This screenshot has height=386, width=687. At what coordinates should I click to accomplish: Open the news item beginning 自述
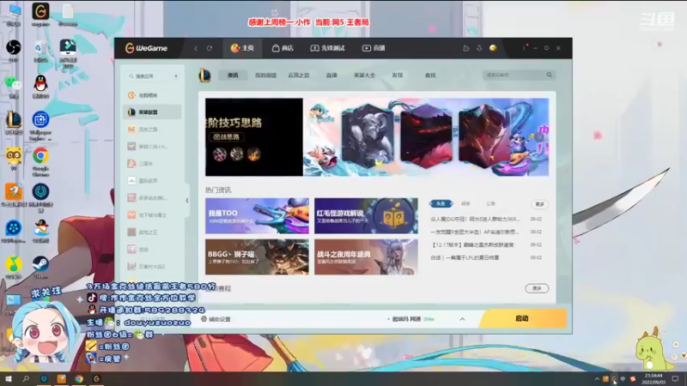click(465, 258)
